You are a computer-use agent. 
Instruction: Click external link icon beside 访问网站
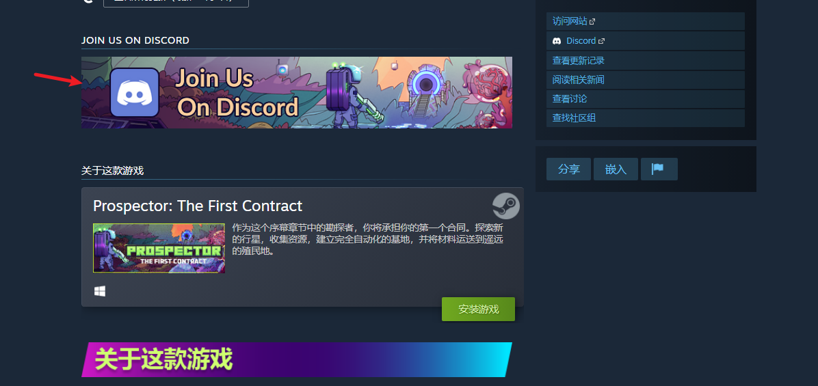coord(592,22)
